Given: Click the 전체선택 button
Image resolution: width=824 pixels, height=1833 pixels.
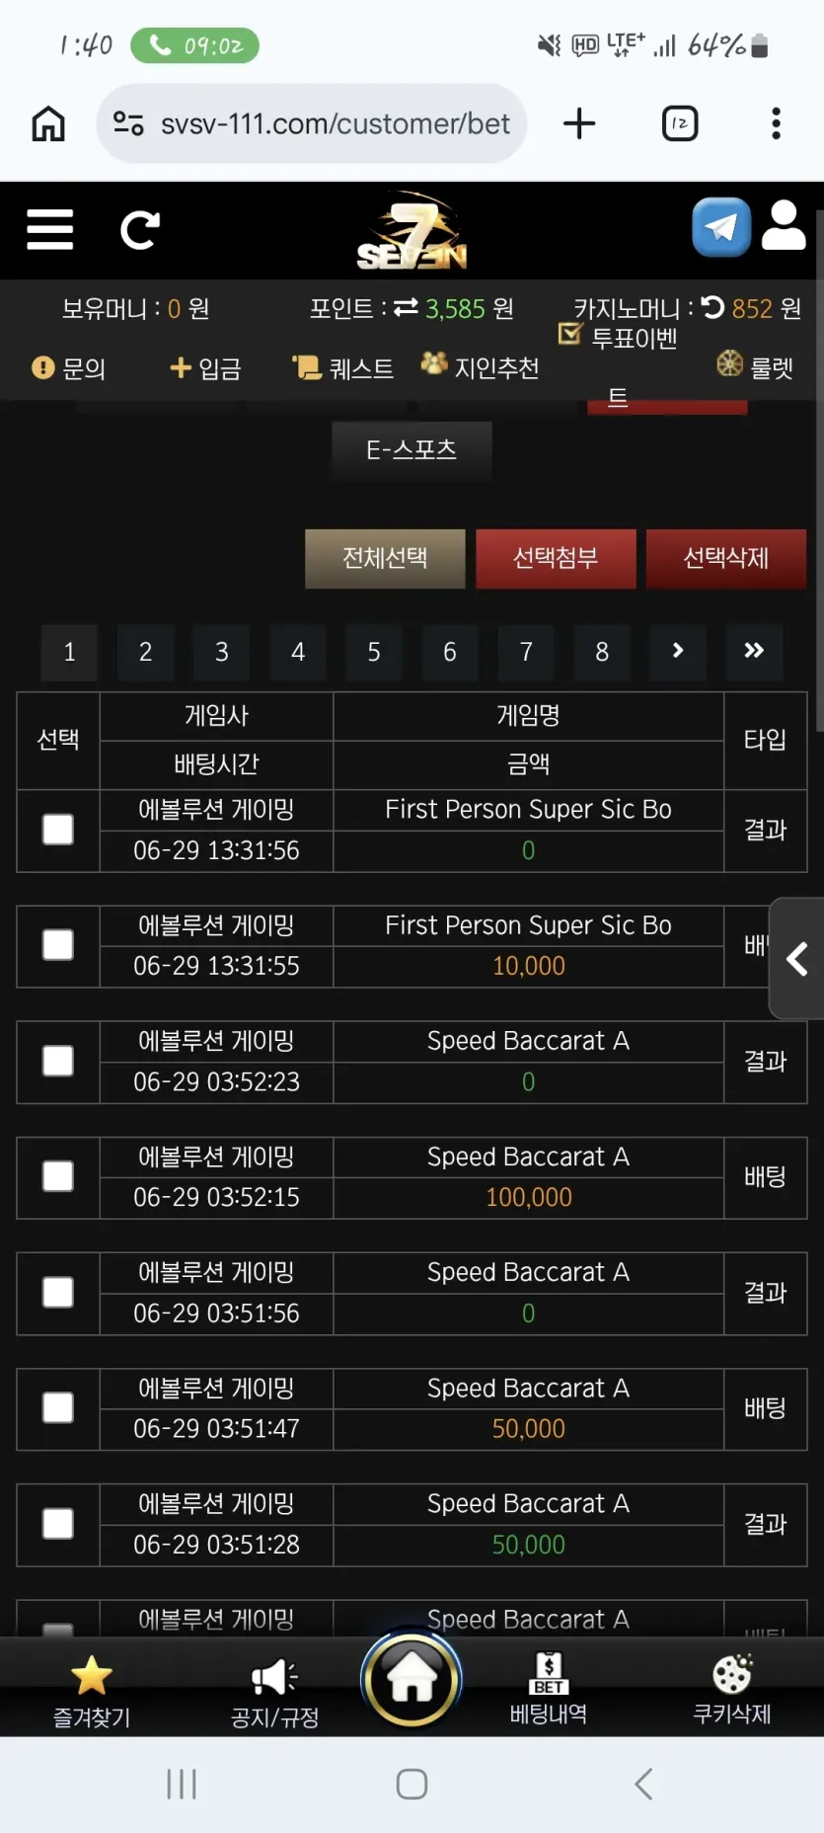Looking at the screenshot, I should tap(385, 558).
